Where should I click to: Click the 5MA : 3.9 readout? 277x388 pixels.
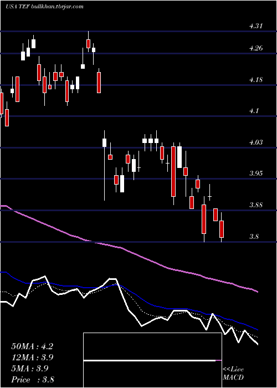pos(30,369)
